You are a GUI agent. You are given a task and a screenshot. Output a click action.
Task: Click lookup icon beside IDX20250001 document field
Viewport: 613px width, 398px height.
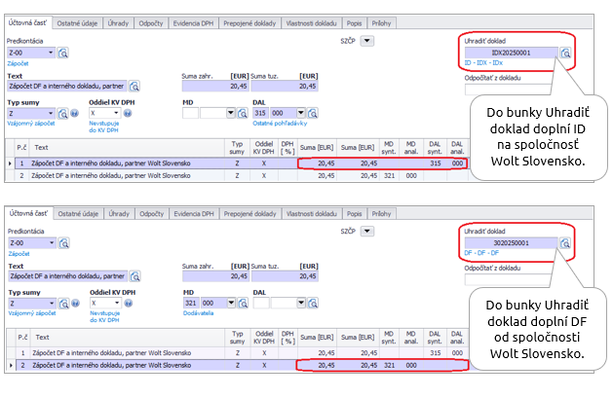click(566, 53)
